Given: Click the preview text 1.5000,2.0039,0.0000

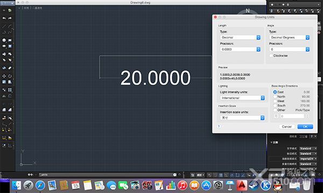Looking at the screenshot, I should (x=235, y=75).
